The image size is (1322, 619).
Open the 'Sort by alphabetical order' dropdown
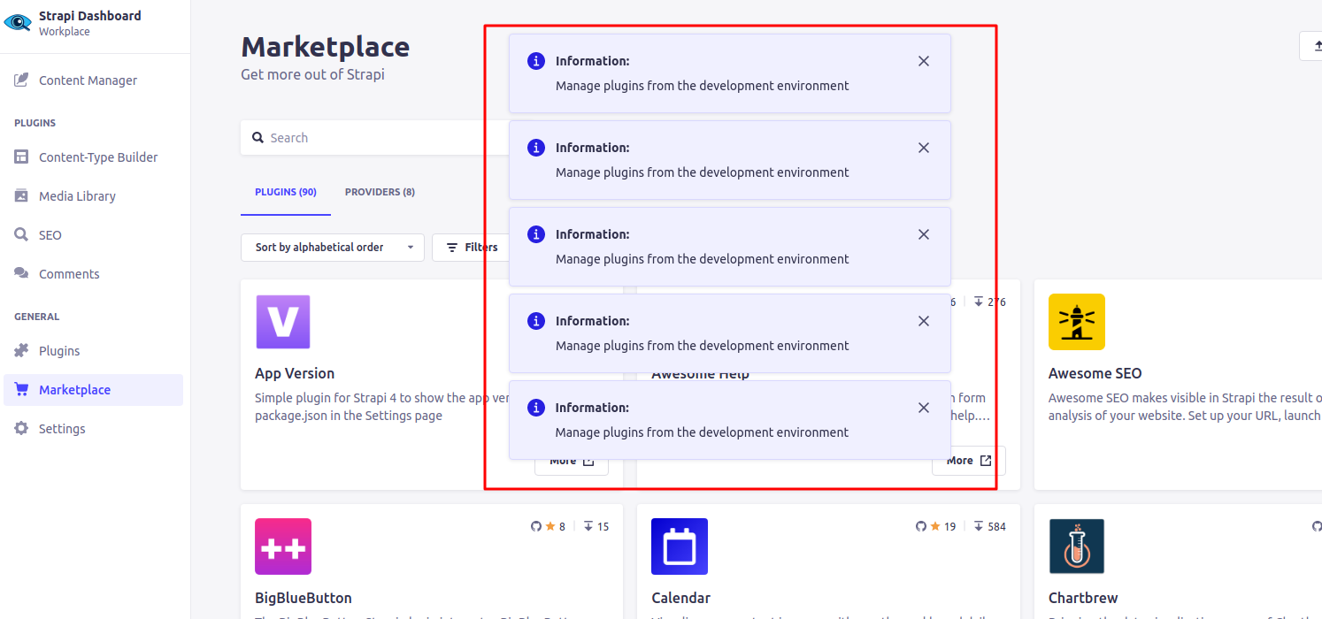(x=332, y=248)
